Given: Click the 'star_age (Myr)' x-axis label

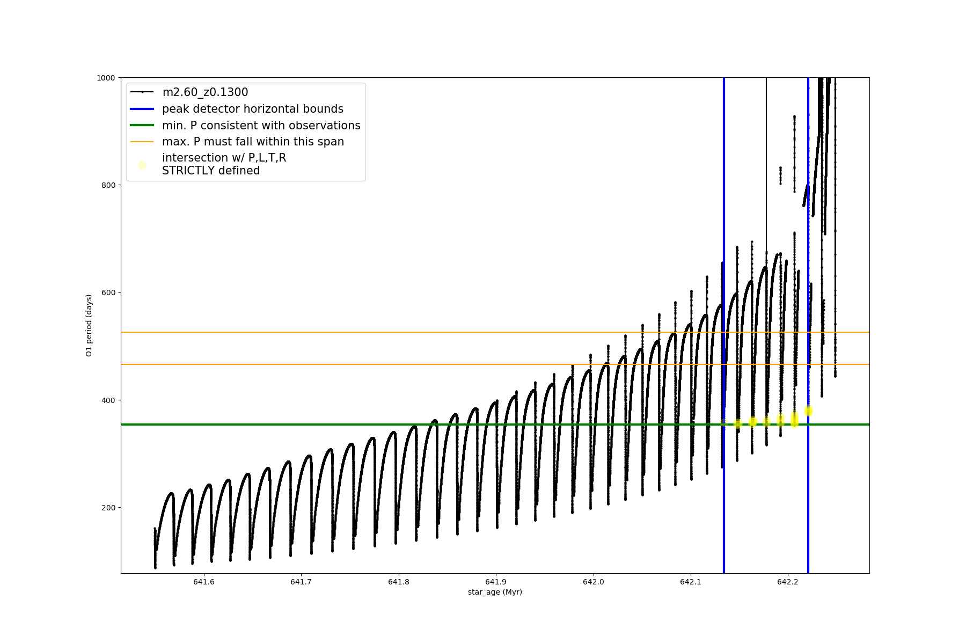Looking at the screenshot, I should point(495,592).
